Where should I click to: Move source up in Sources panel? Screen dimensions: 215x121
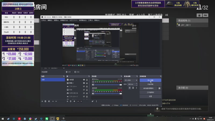pos(78,101)
